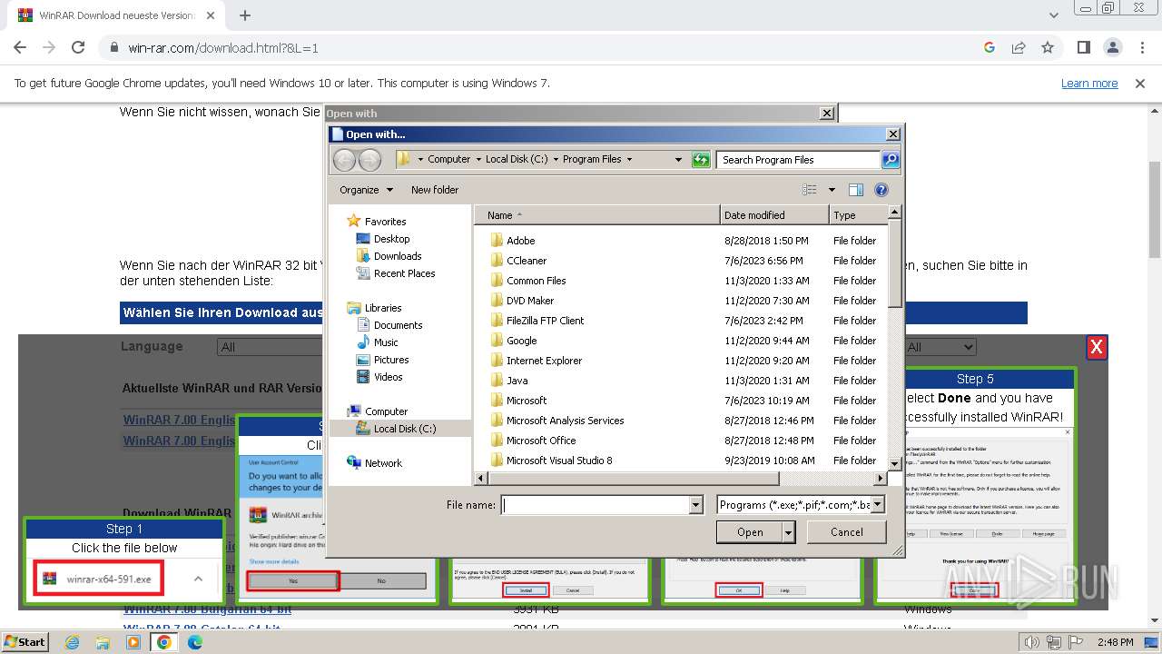Show the preview pane in the dialog
Screen dimensions: 1162x654
(855, 190)
